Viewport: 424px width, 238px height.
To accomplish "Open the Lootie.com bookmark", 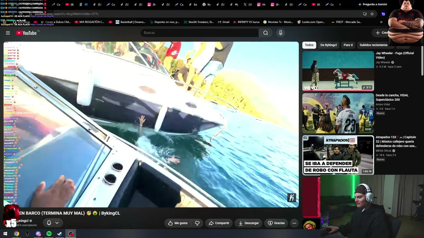I will (x=311, y=22).
